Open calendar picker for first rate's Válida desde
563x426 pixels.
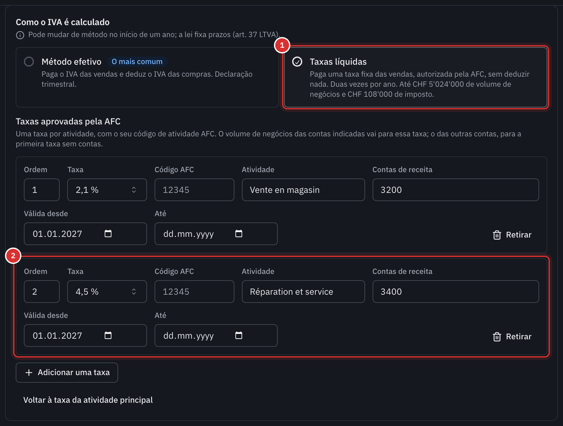pos(108,234)
